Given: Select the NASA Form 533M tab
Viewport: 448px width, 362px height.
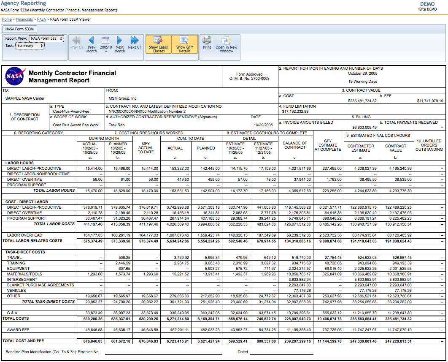Looking at the screenshot, I should [19, 29].
